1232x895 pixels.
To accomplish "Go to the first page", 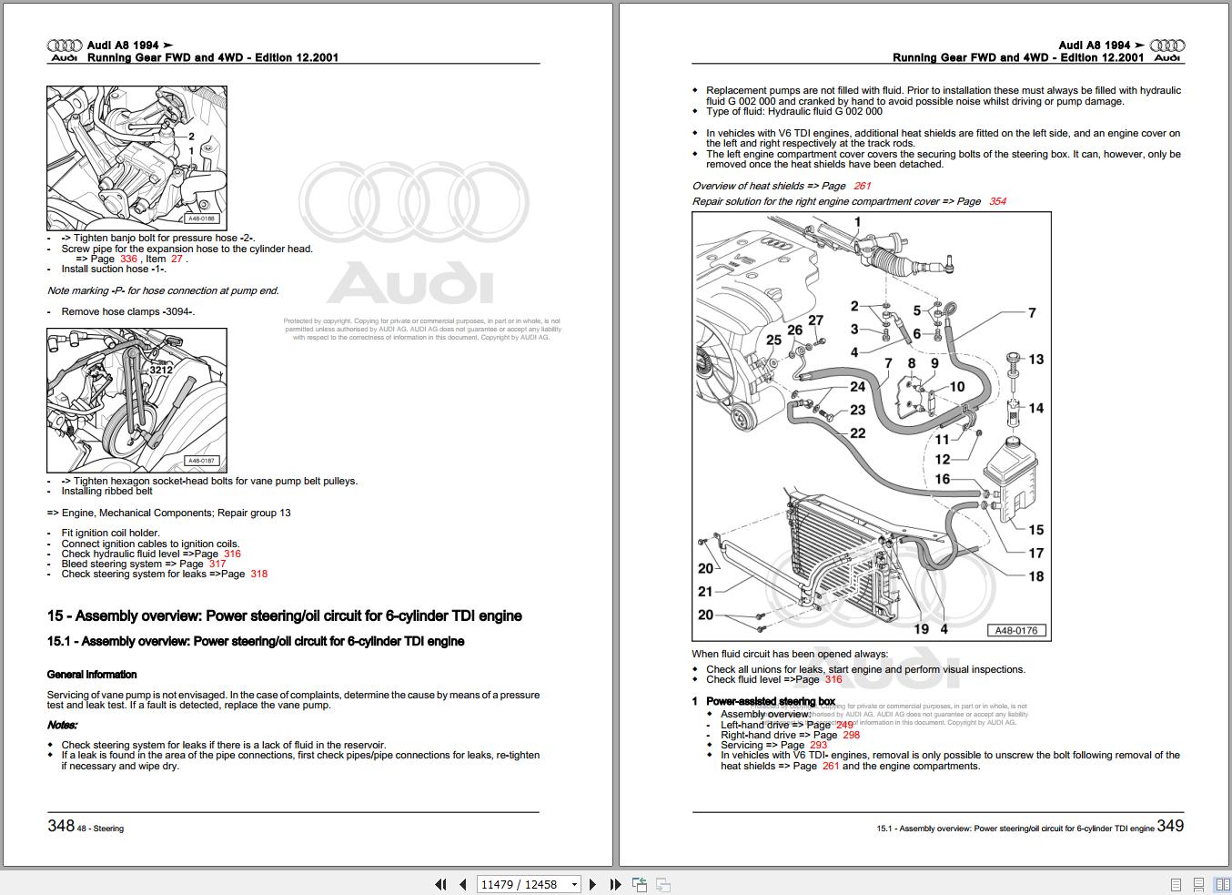I will [x=440, y=884].
